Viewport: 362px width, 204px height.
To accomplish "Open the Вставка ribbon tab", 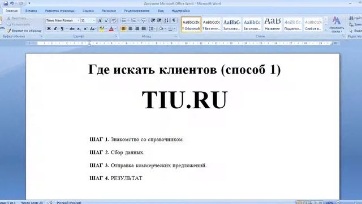I will [x=31, y=11].
